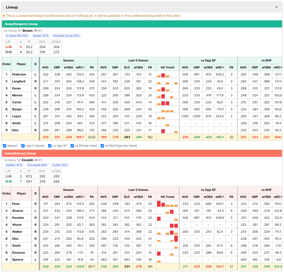
Task: Toggle vs PitchType (by Hand) checkbox
Action: click(102, 146)
